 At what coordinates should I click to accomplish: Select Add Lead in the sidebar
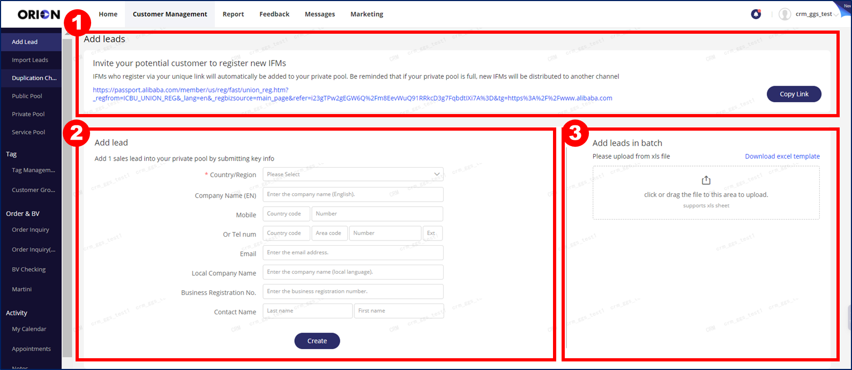click(x=31, y=42)
